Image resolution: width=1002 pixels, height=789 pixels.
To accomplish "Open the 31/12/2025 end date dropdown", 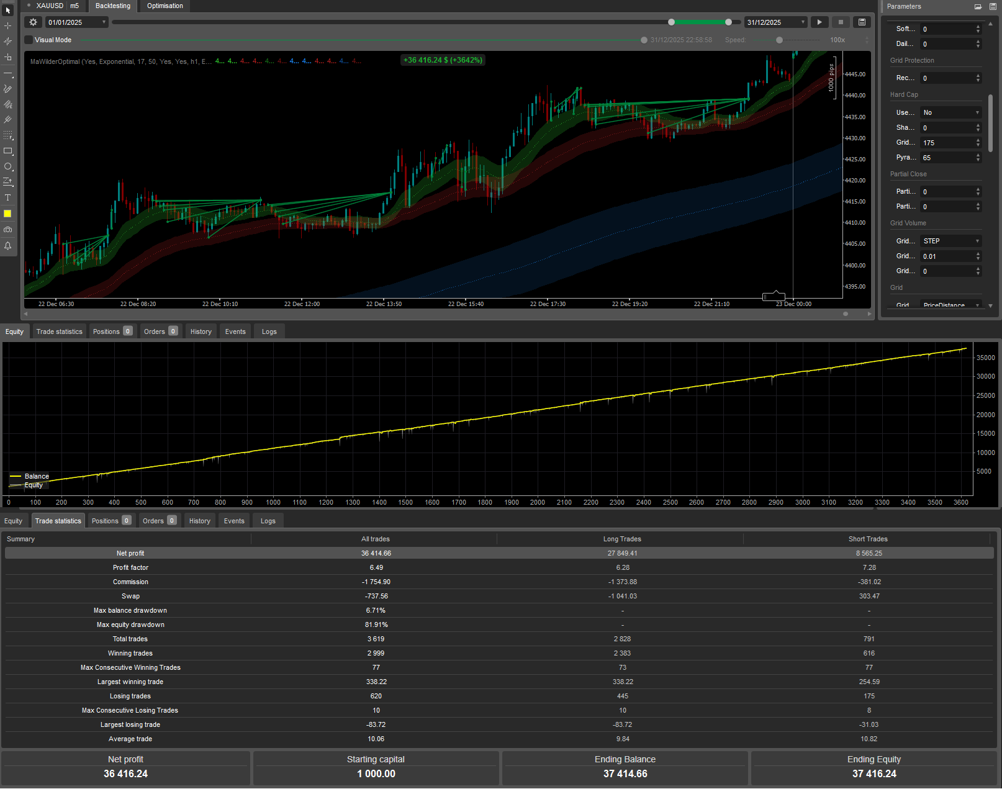I will pos(775,22).
